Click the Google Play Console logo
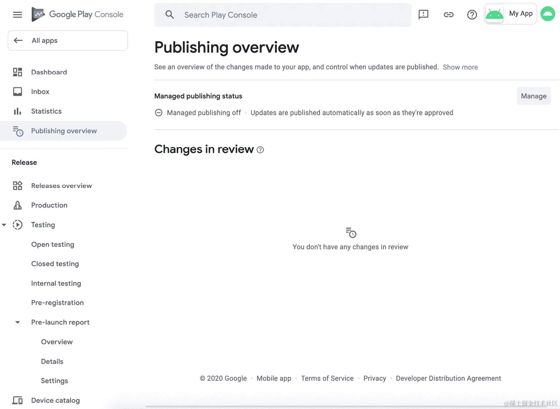The height and width of the screenshot is (409, 560). tap(77, 14)
